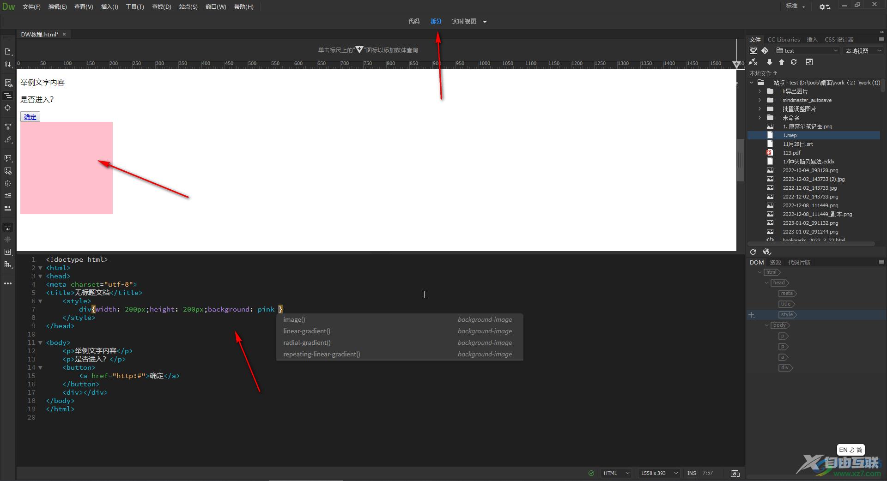
Task: Collapse the style block at line 6
Action: (40, 301)
